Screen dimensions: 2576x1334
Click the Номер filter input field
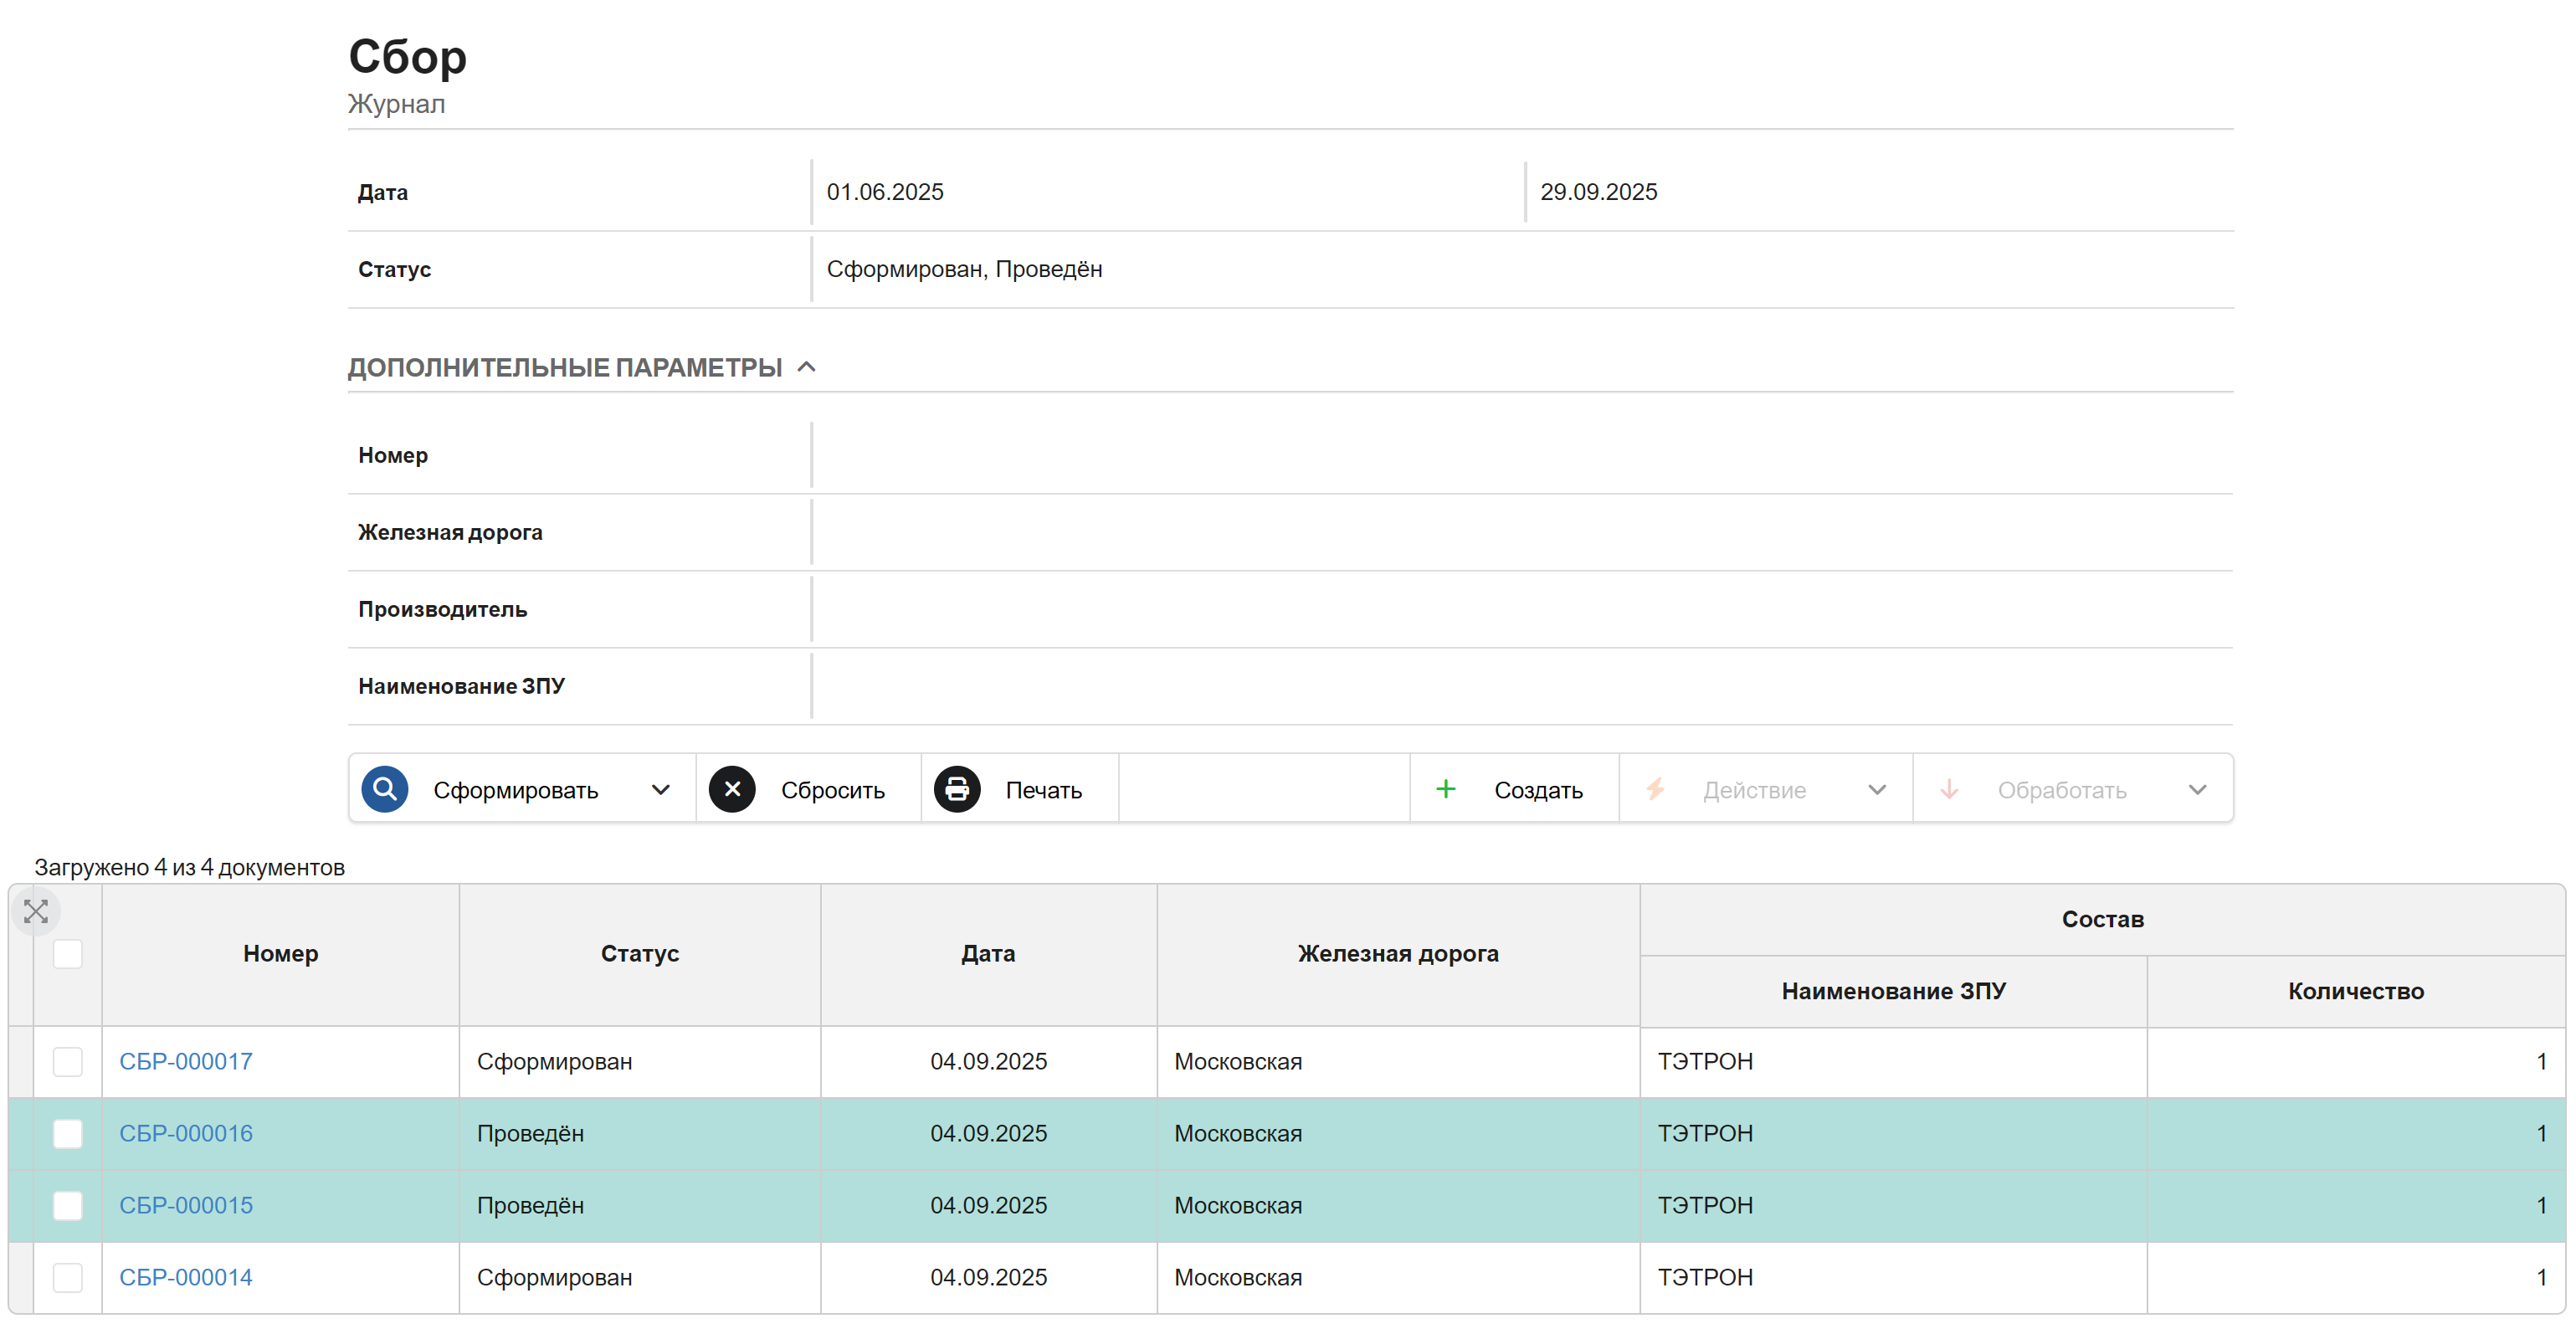(x=1522, y=455)
